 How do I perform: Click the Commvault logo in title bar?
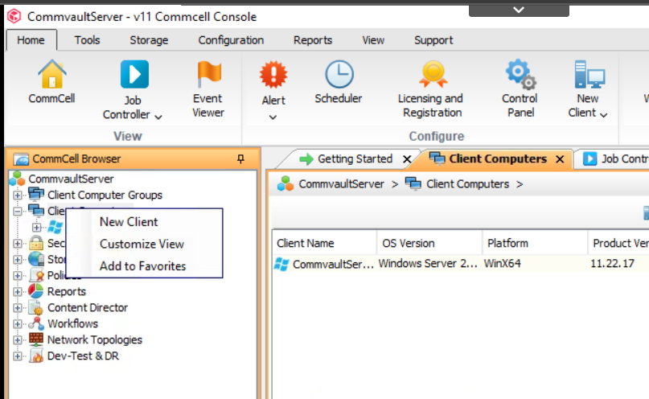pyautogui.click(x=14, y=16)
